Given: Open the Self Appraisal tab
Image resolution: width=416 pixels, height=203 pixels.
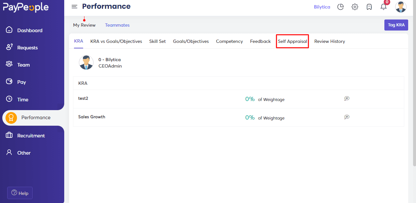Looking at the screenshot, I should point(292,41).
